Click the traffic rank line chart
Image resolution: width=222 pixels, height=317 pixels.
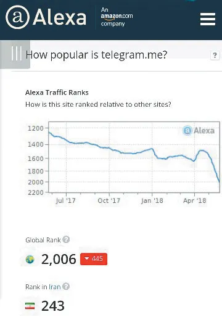tap(134, 157)
